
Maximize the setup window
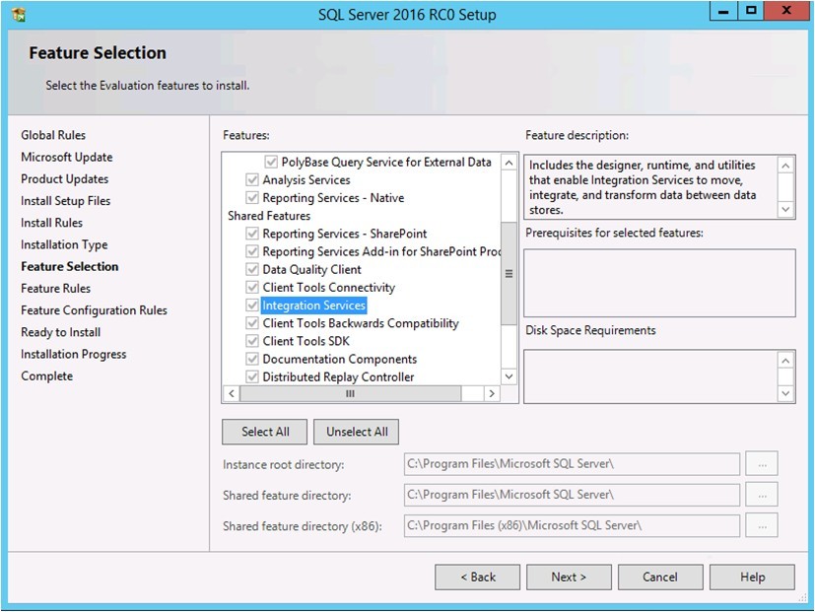point(751,11)
